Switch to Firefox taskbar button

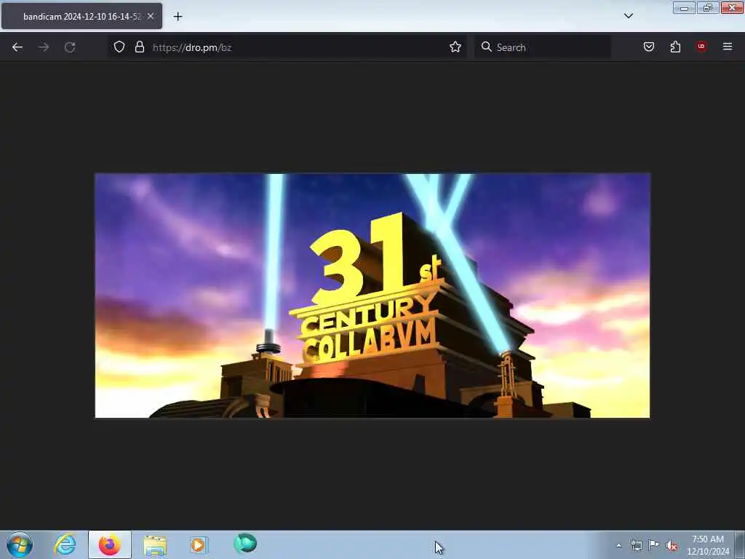tap(110, 544)
